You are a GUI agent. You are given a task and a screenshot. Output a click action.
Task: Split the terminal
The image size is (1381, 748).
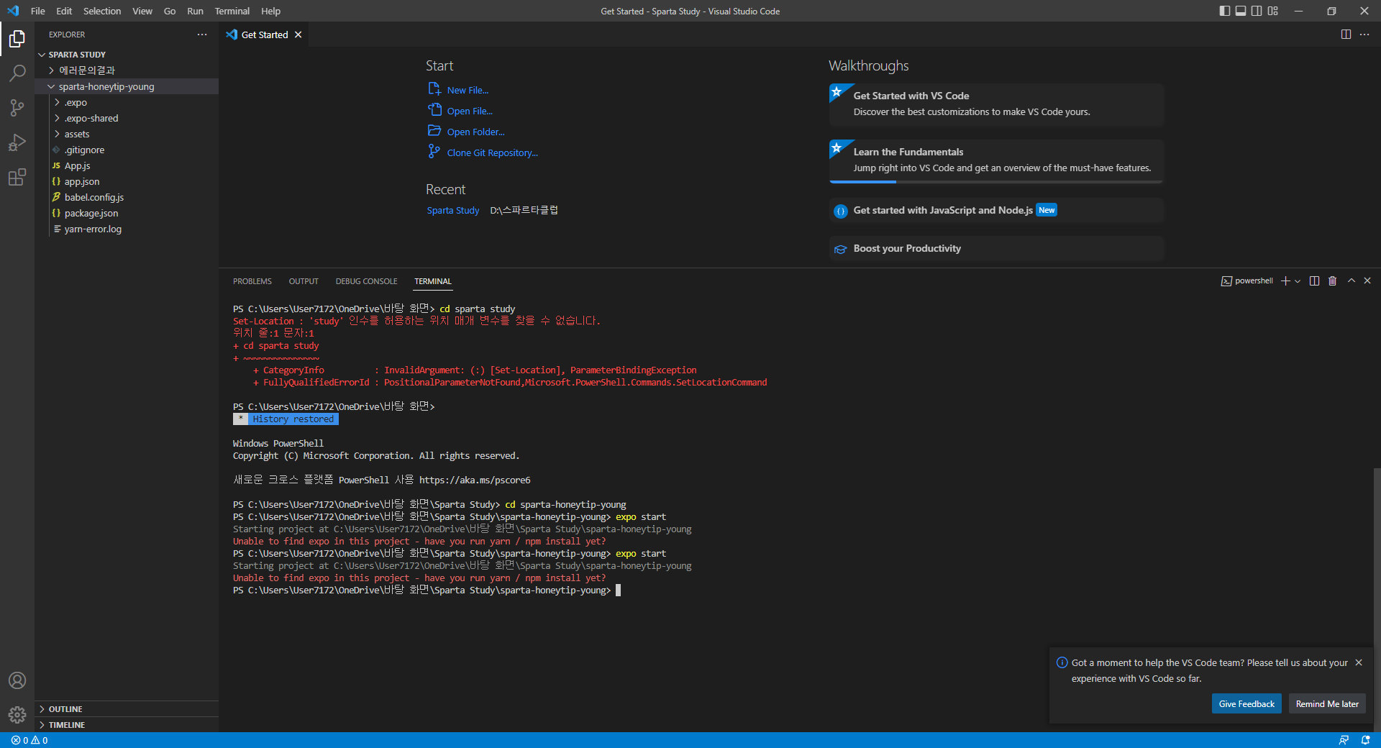(x=1314, y=281)
